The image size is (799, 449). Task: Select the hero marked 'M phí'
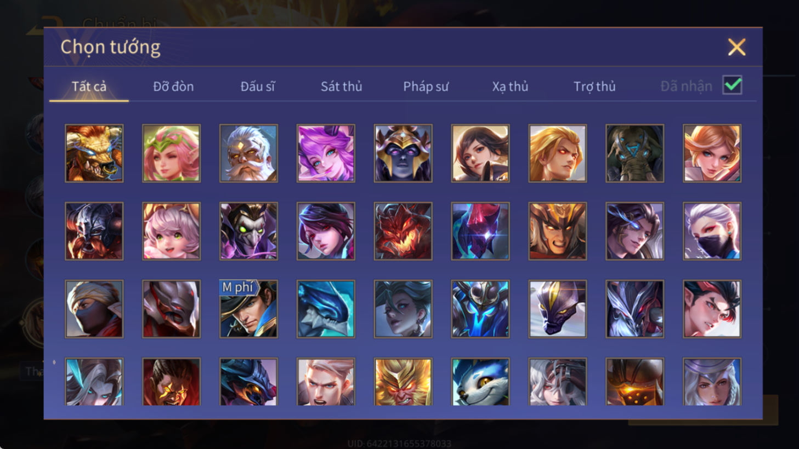248,309
